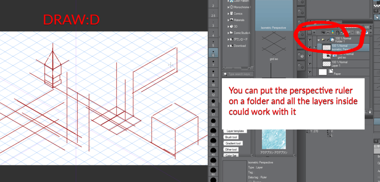Collapse Folder 1 in the layer list
The image size is (380, 182).
click(x=319, y=40)
